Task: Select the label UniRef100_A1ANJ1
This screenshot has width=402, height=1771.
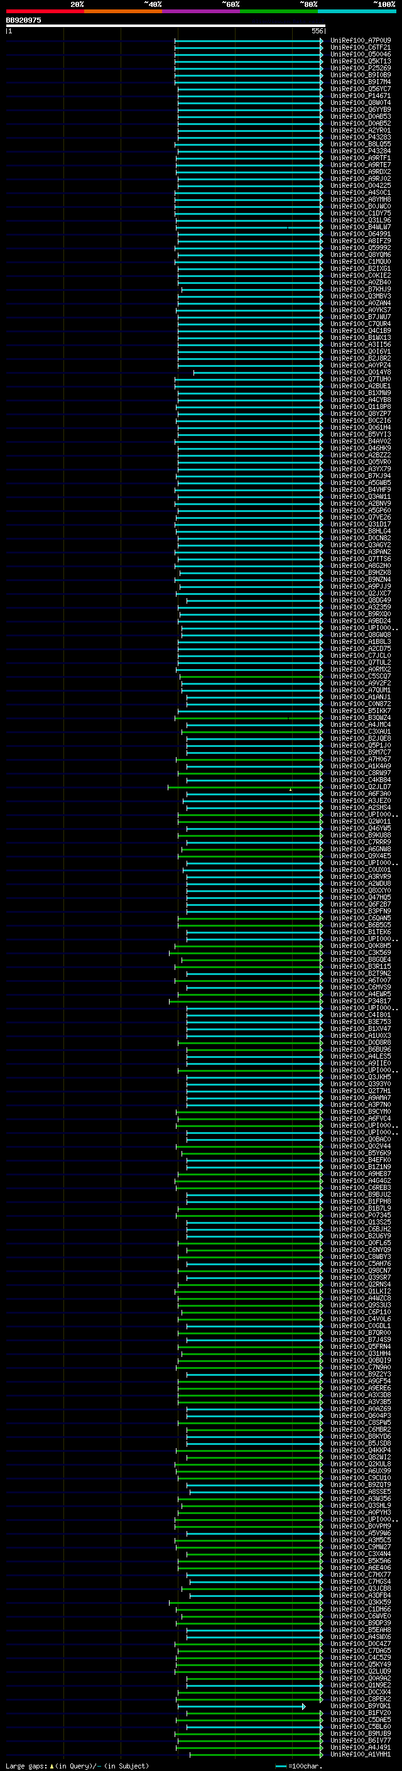Action: point(361,697)
